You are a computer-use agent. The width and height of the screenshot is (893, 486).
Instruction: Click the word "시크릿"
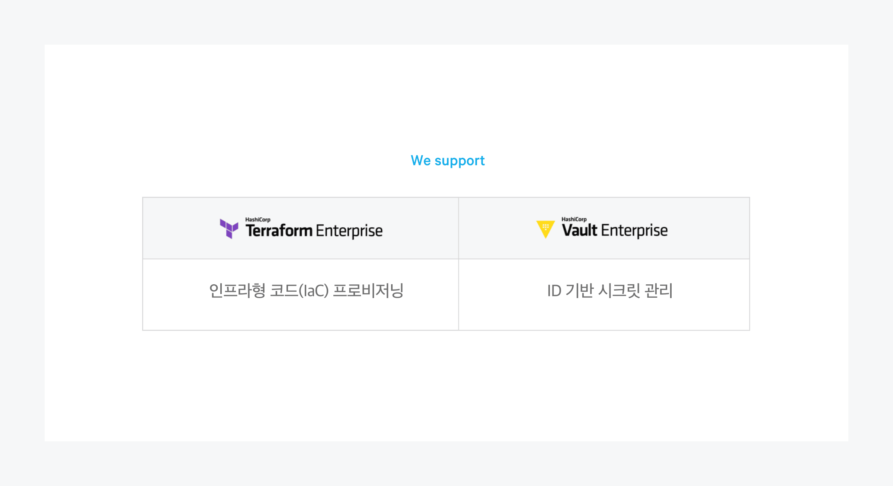tap(619, 291)
